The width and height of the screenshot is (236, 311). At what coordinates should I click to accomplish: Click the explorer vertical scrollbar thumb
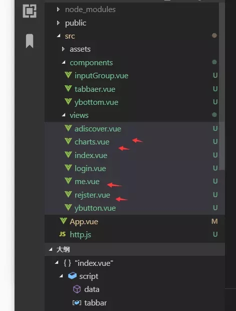pos(222,86)
